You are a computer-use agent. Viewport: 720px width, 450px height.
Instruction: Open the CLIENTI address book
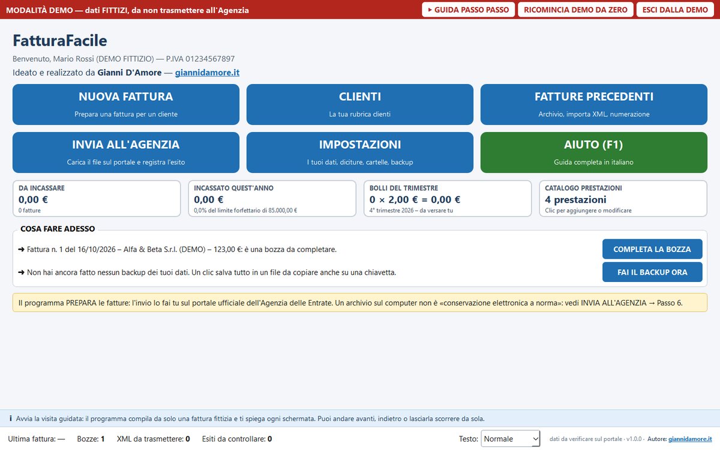[x=360, y=104]
